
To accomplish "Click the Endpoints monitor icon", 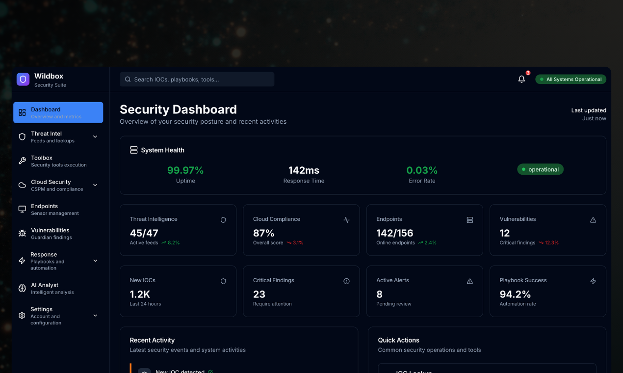I will 22,209.
